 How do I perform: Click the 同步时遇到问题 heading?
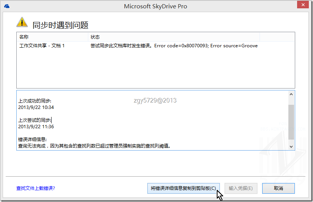(61, 25)
